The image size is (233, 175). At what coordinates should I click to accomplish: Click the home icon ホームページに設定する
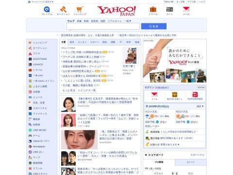[29, 2]
